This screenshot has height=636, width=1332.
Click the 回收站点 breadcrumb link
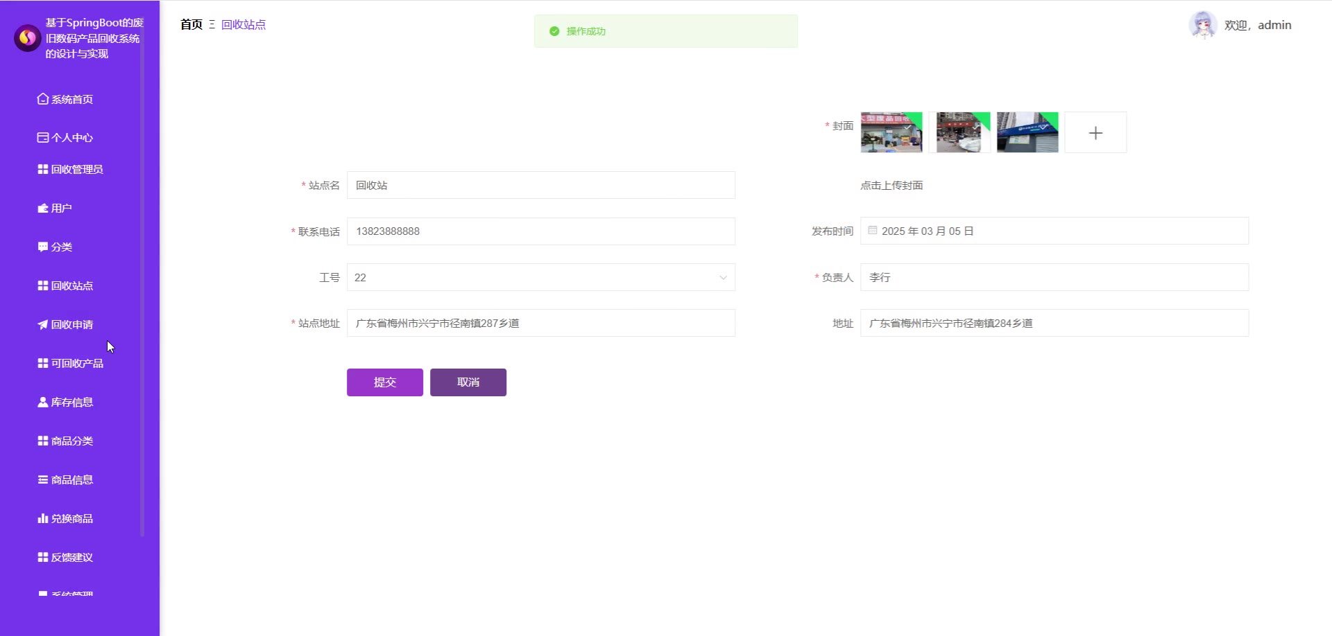click(244, 25)
